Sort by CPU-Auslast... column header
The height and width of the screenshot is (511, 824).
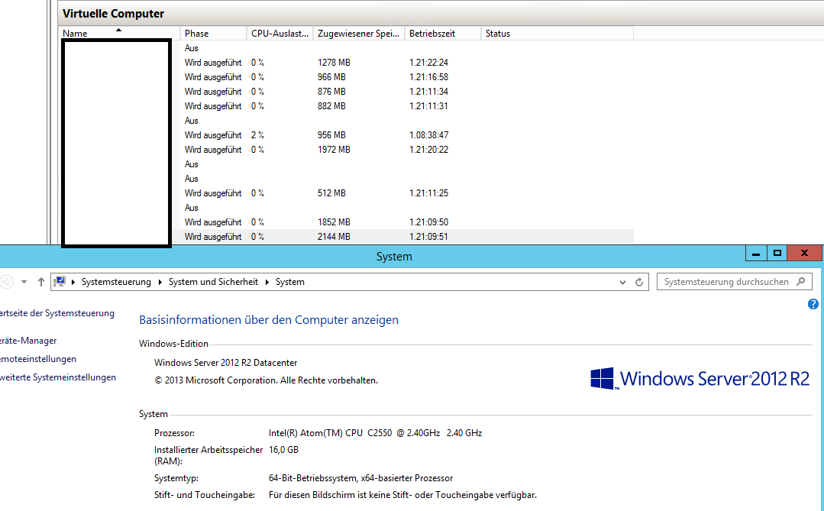(280, 33)
